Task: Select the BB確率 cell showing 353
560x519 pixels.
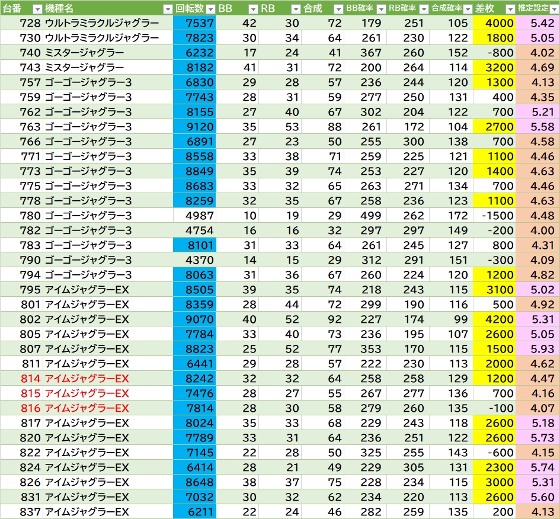Action: 366,349
